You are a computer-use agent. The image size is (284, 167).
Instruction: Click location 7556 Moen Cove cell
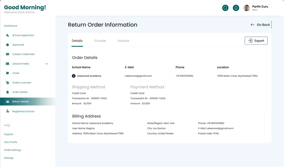pos(237,76)
